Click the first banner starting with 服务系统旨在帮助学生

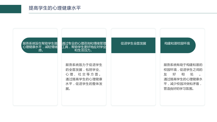[39, 45]
